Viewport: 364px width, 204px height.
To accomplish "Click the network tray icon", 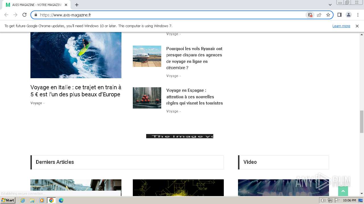I will [330, 200].
